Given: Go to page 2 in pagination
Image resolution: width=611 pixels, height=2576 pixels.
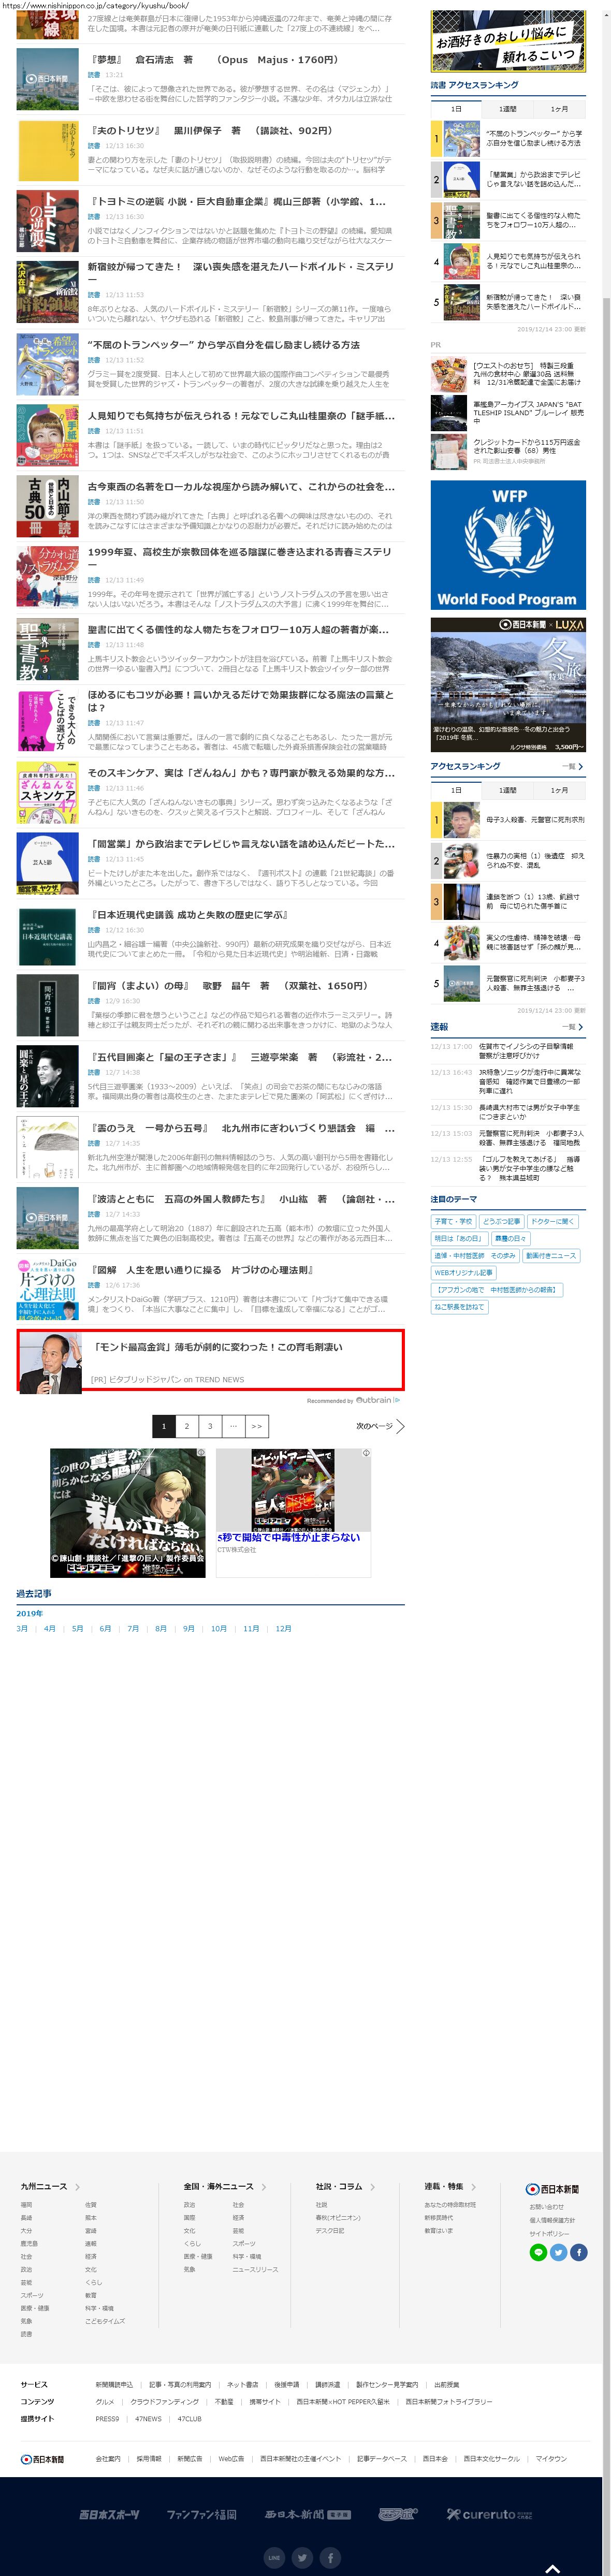Looking at the screenshot, I should click(186, 1426).
